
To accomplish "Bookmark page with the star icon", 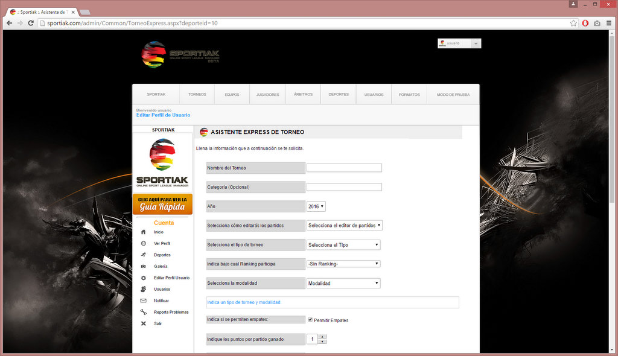I will [x=573, y=23].
